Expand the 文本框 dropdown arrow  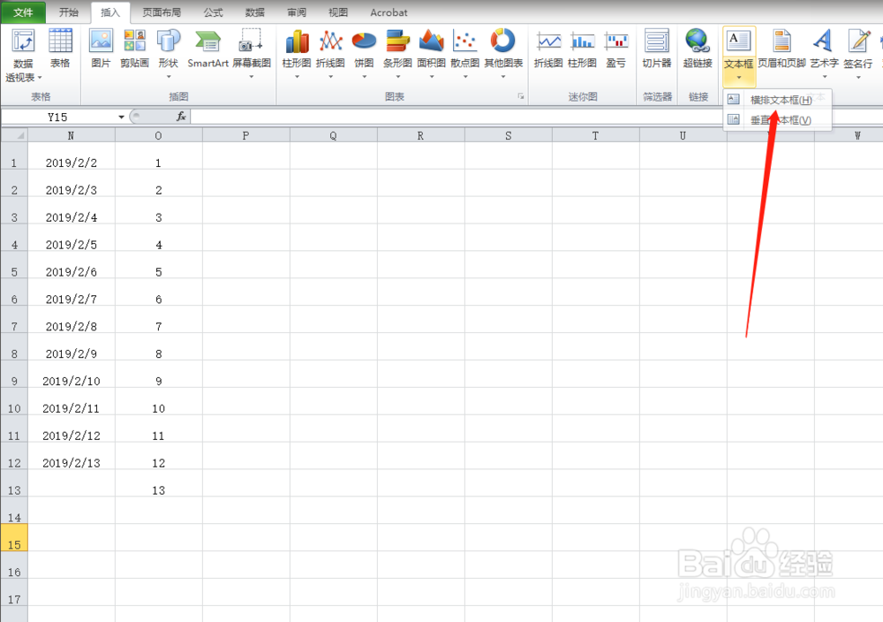tap(738, 77)
